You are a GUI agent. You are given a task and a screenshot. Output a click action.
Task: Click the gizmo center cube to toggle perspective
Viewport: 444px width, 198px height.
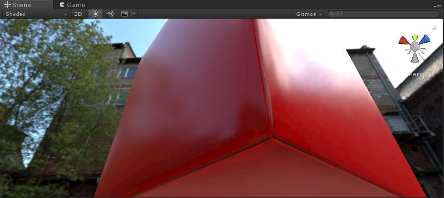coord(415,46)
